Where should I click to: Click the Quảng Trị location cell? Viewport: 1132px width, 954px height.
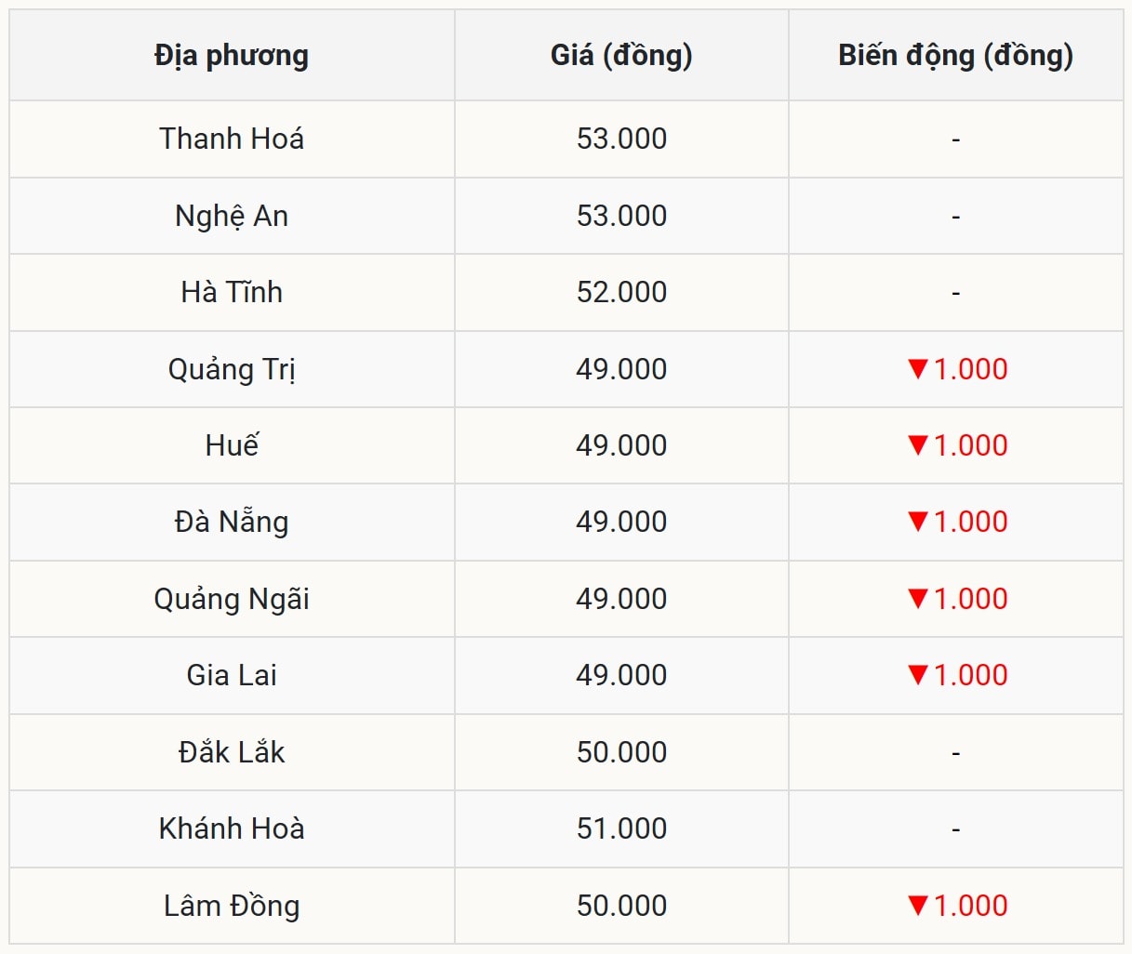point(232,369)
